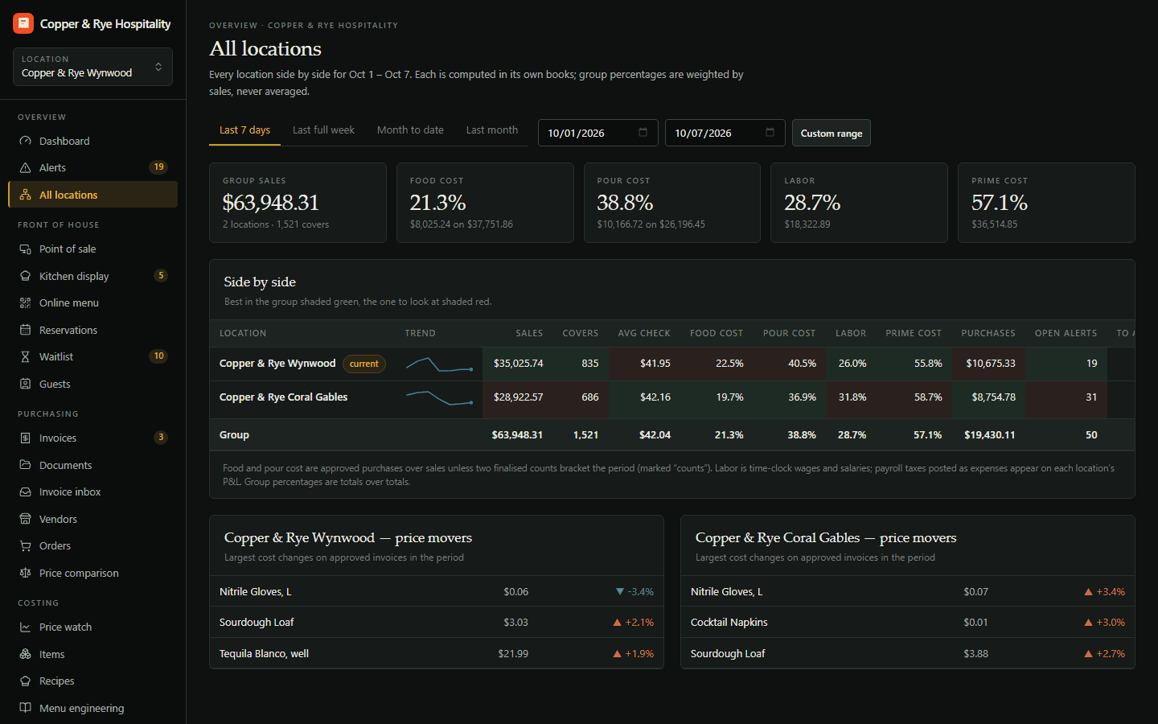
Task: Click the Price watch chart icon
Action: pos(25,627)
